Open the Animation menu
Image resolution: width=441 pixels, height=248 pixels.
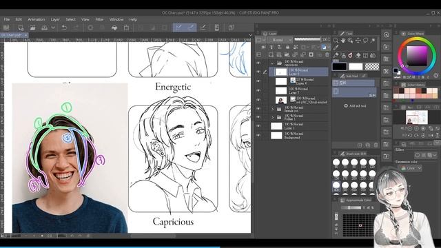[x=37, y=19]
